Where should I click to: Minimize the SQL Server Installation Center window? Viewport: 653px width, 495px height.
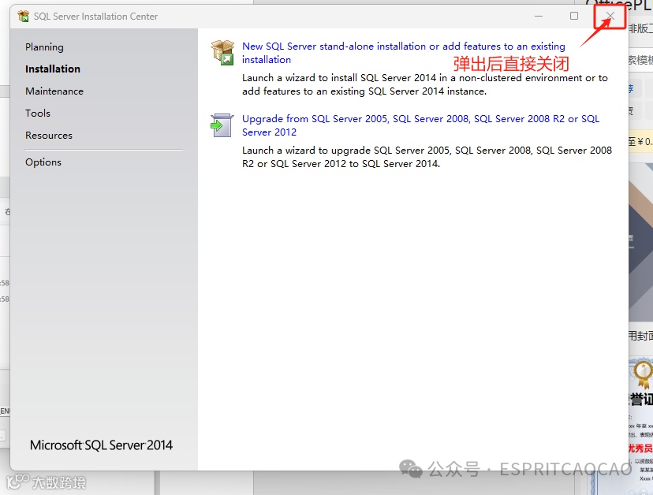pyautogui.click(x=539, y=17)
